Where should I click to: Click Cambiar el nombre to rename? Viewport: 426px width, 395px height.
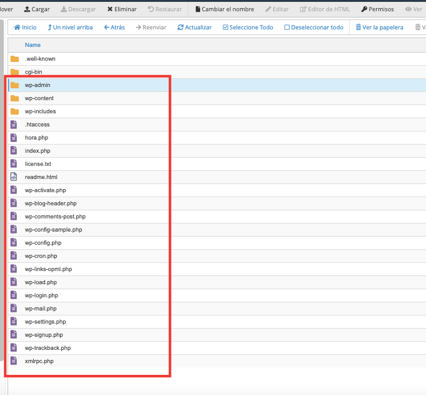(x=225, y=9)
